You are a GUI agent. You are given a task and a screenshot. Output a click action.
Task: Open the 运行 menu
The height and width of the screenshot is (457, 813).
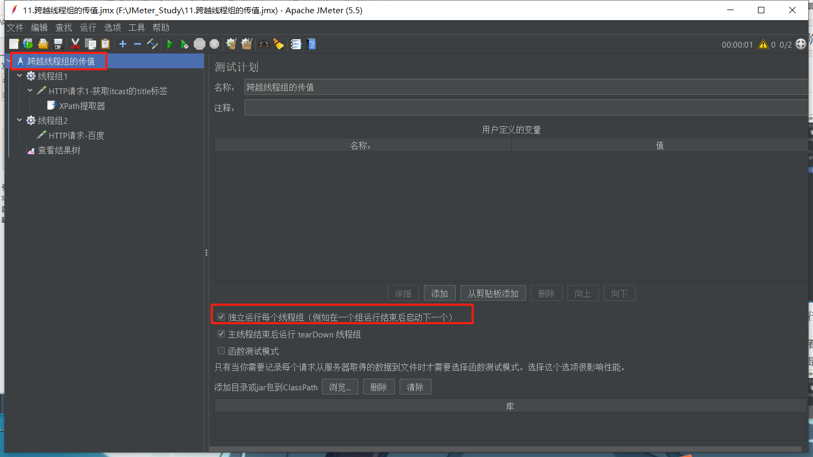coord(88,28)
